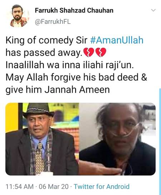Viewport: 161px width, 195px height.
Task: Click the 'May Allah forgive his bad deed' line
Action: 72,77
